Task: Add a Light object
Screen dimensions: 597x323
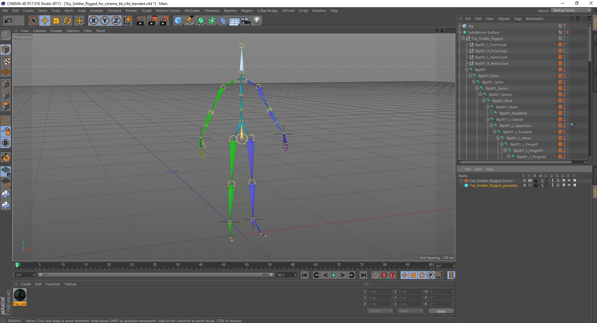Action: (257, 21)
